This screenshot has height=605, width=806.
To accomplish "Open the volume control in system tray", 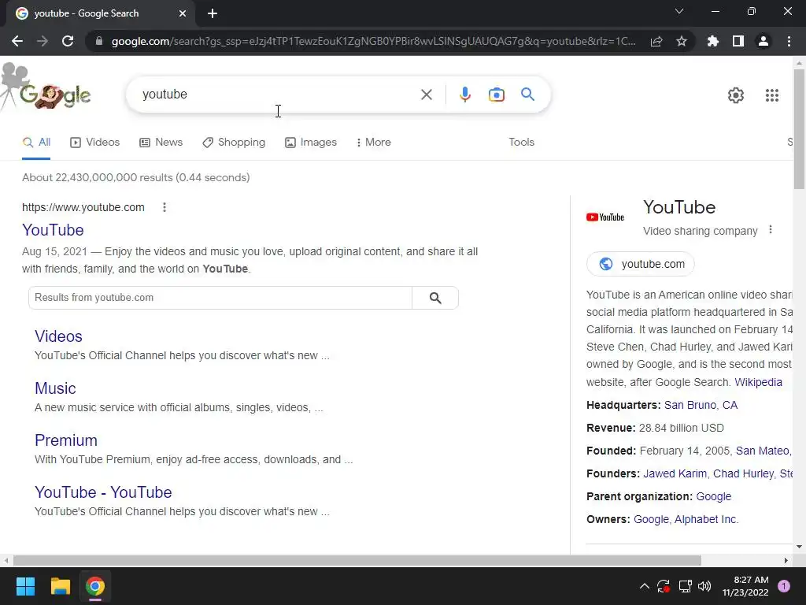I will click(704, 586).
